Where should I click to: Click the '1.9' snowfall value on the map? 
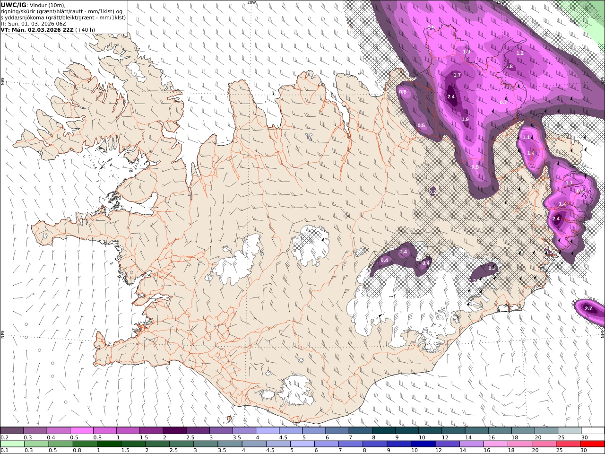pos(465,120)
